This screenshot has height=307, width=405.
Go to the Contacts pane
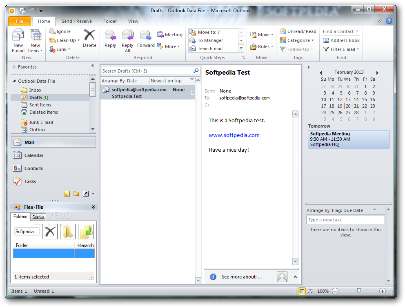[x=53, y=168]
